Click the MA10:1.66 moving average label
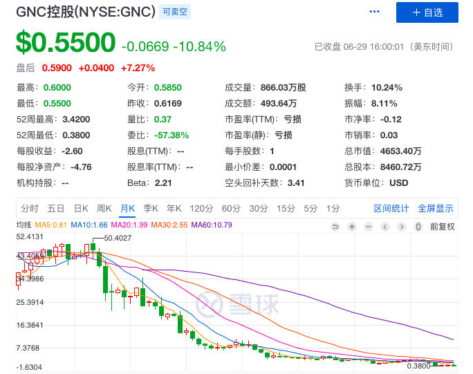 coord(89,225)
